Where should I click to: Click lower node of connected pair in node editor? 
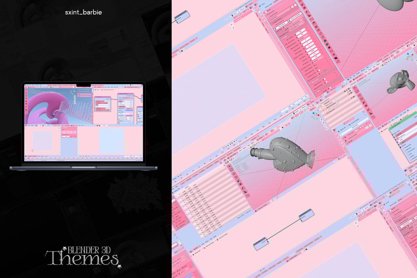click(261, 244)
